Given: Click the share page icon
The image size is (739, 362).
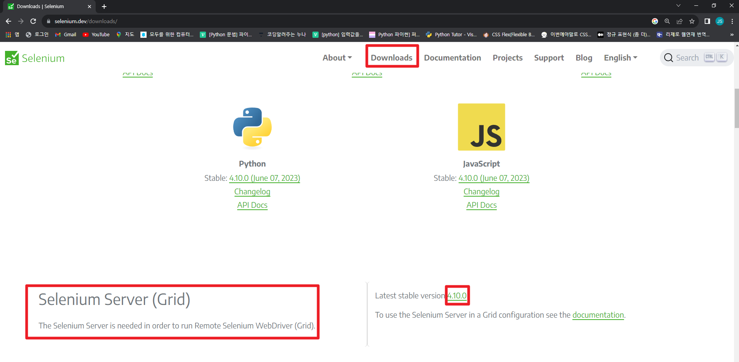Looking at the screenshot, I should (680, 21).
